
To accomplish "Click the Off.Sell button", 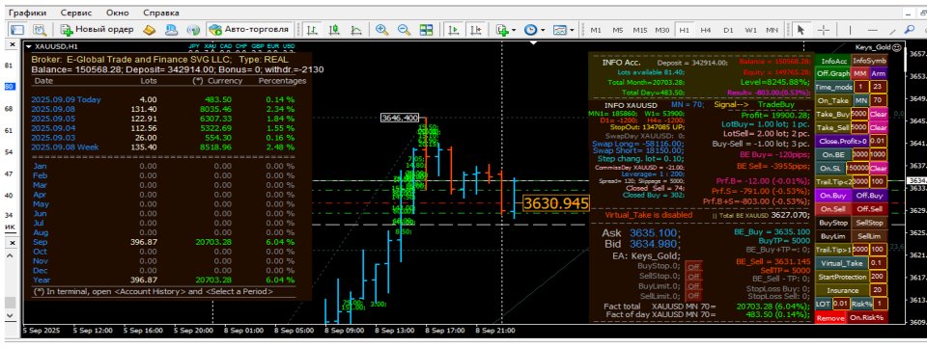I will click(x=869, y=209).
